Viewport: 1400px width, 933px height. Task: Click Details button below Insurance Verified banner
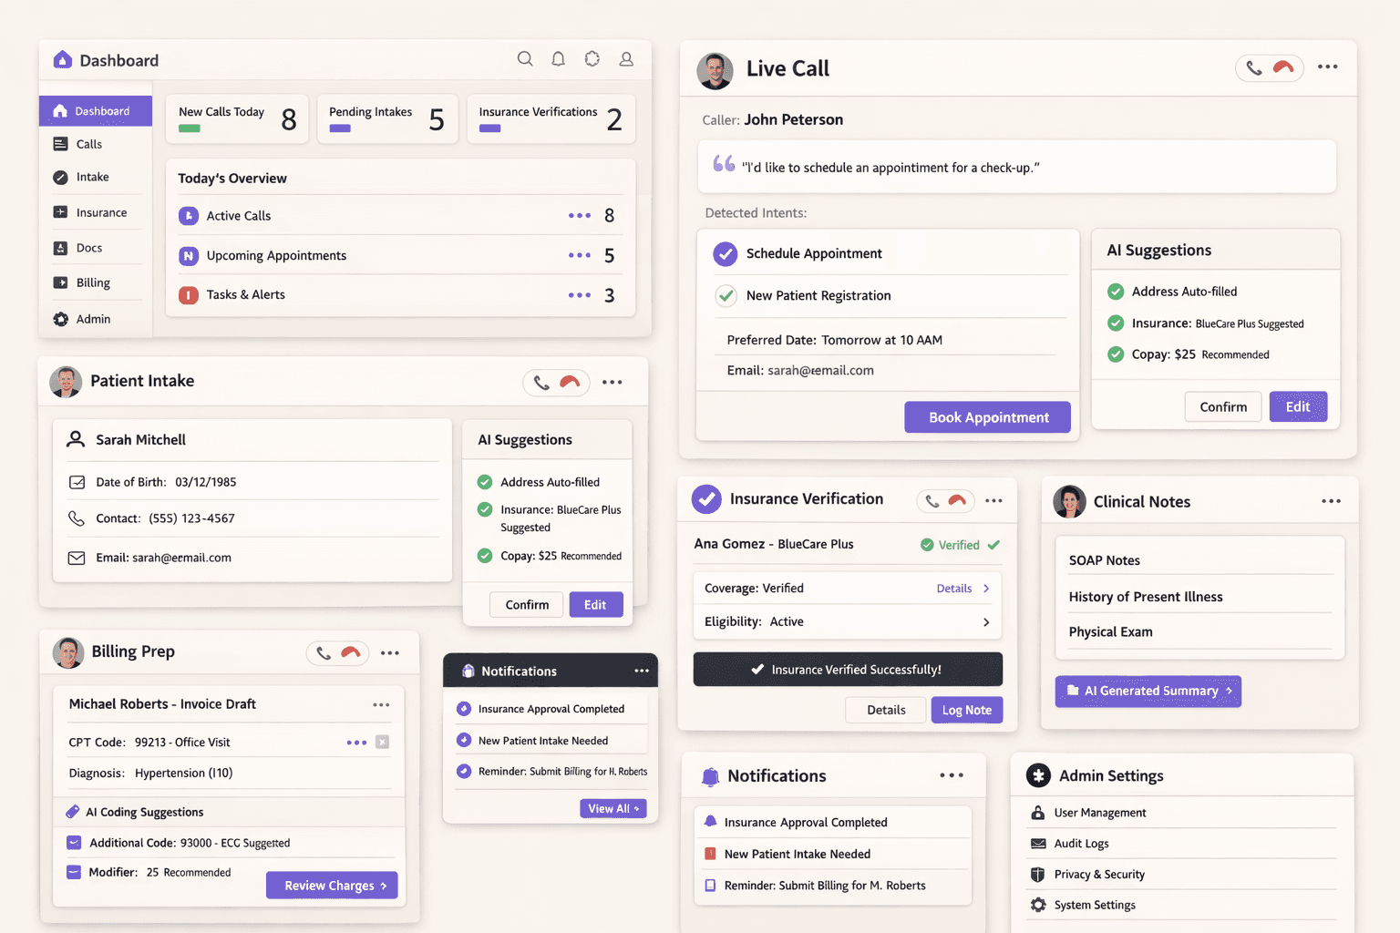[886, 710]
